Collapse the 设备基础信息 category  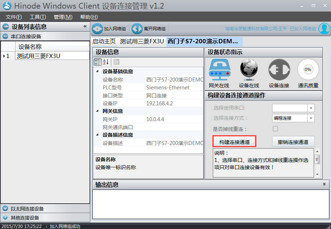click(97, 71)
